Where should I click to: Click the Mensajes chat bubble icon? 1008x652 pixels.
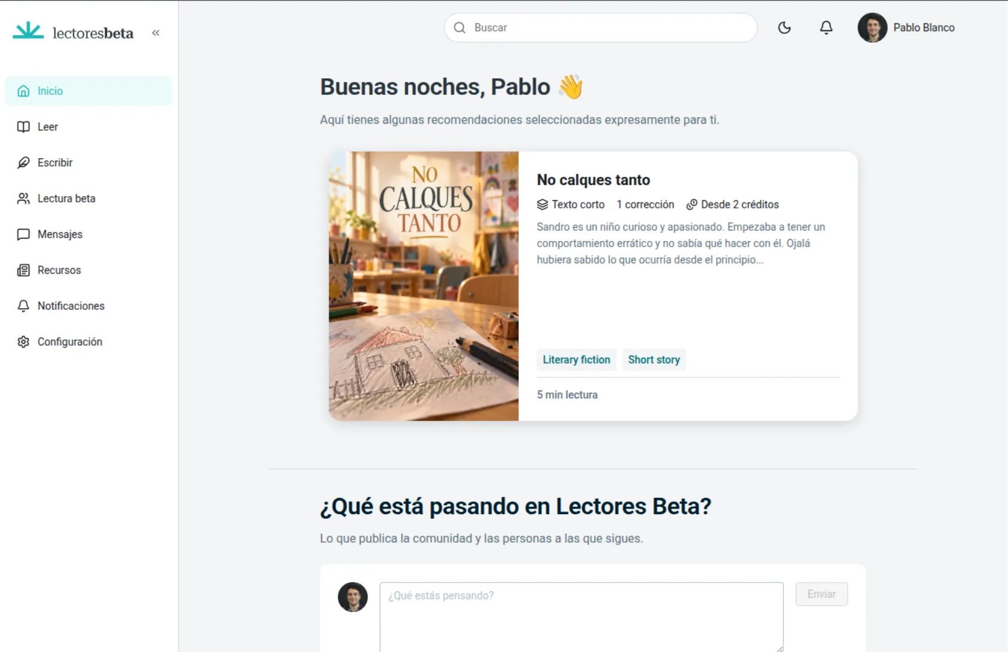pos(23,234)
